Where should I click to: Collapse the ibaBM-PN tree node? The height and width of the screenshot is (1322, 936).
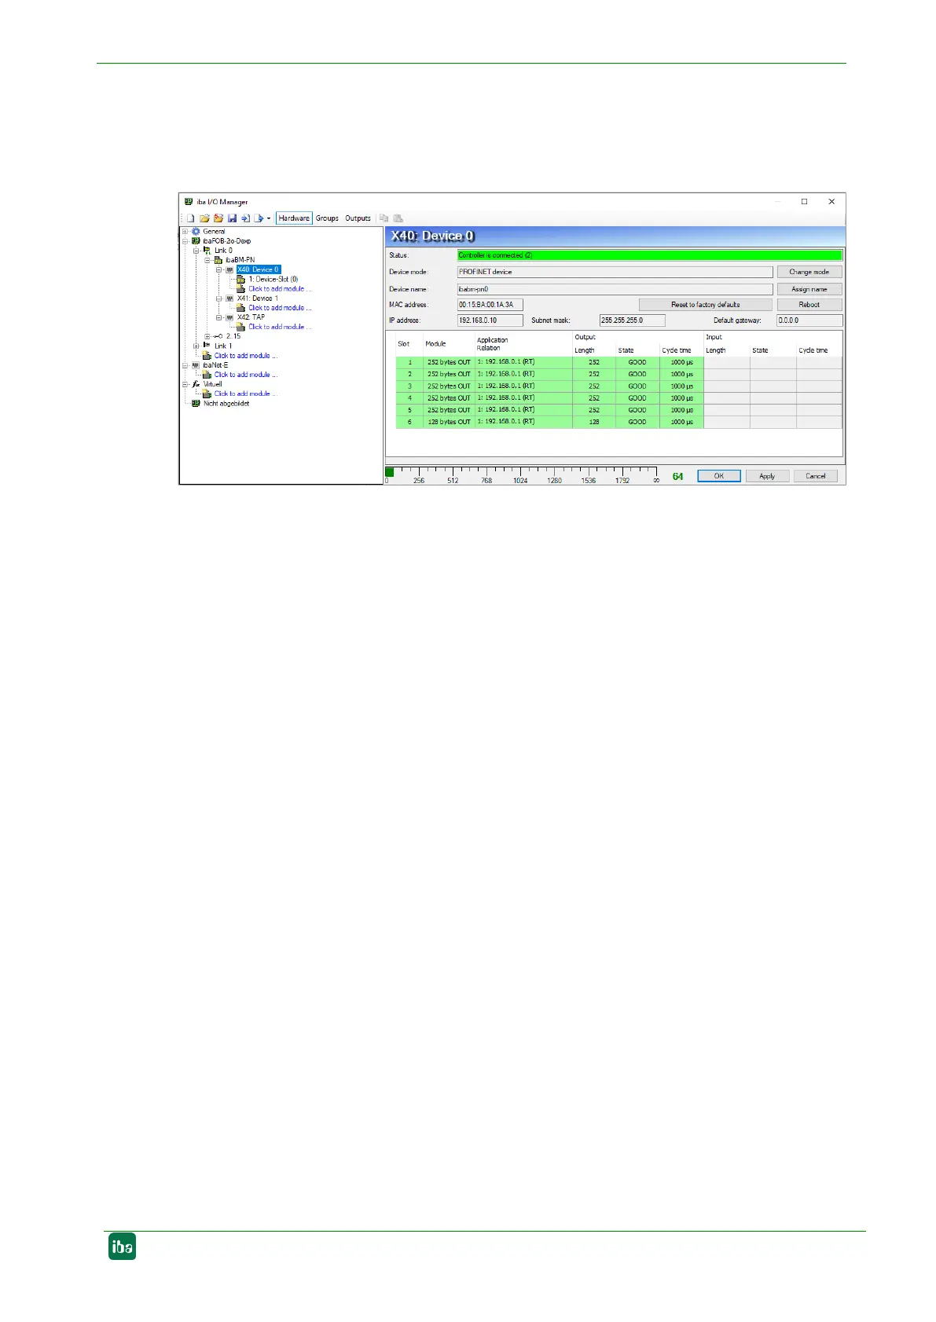(207, 260)
